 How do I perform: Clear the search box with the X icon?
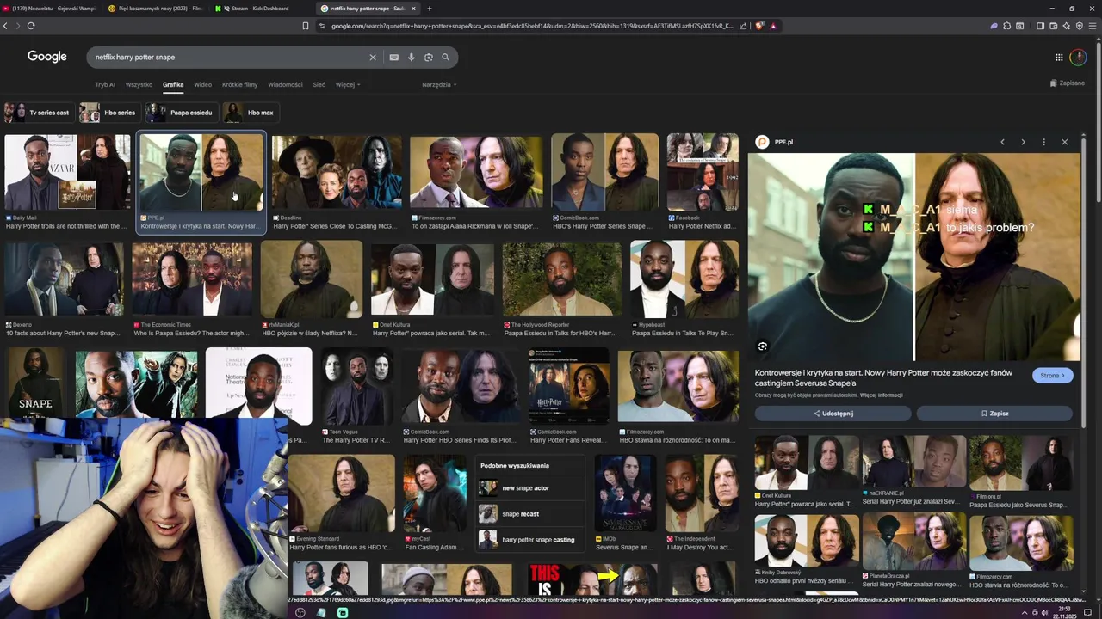[x=373, y=58]
